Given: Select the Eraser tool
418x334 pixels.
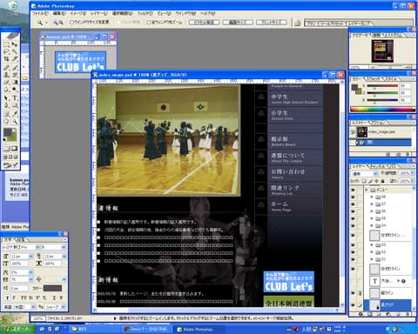Looking at the screenshot, I should click(6, 82).
